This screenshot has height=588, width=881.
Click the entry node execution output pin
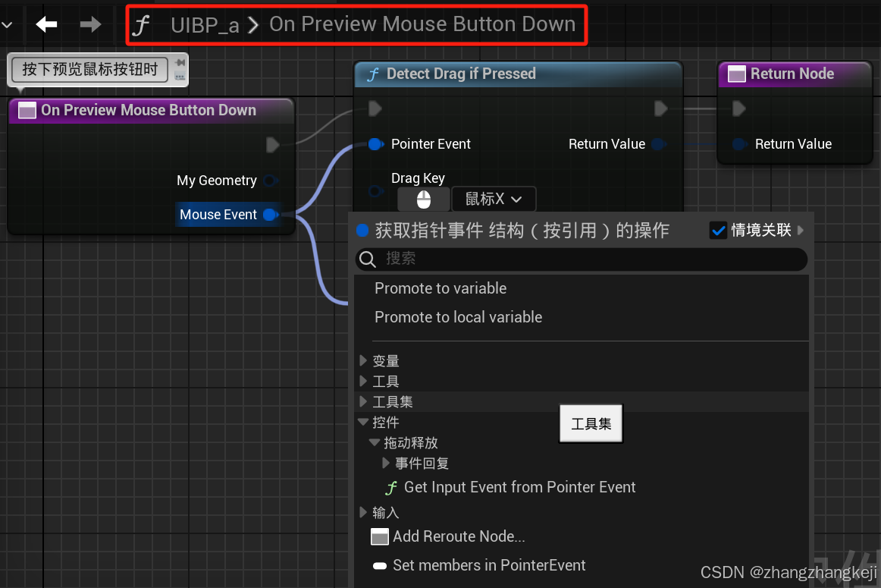click(272, 144)
